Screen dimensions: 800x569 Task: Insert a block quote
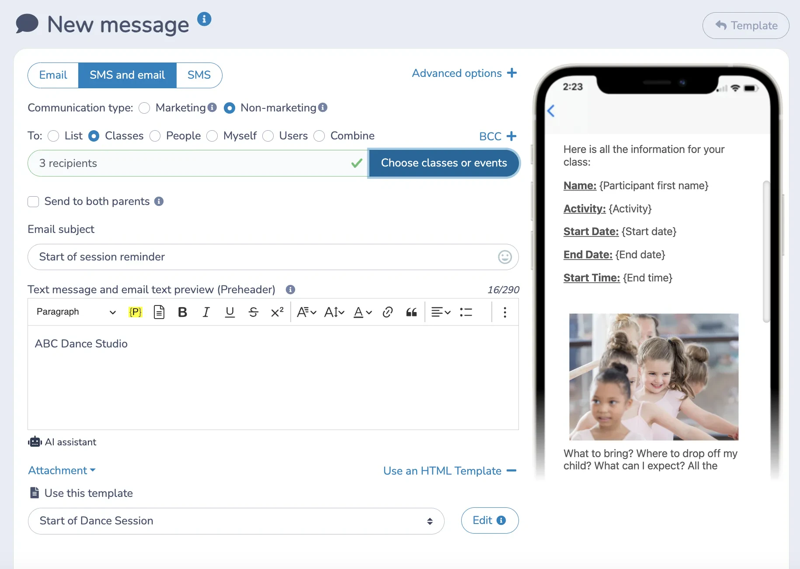[x=411, y=312]
